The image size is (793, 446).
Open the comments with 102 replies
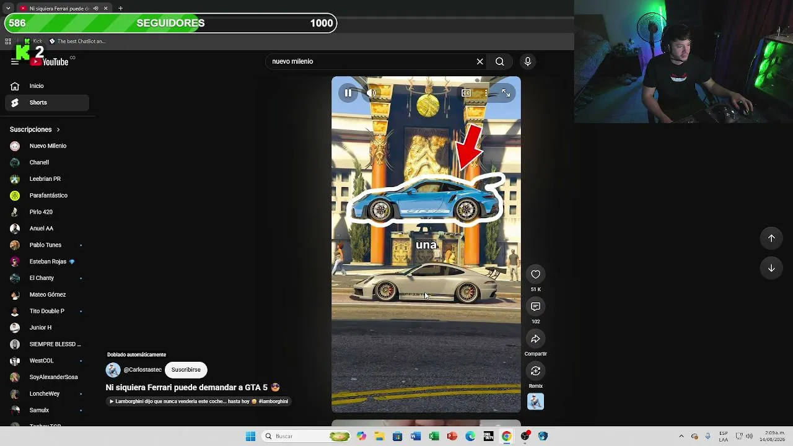click(x=535, y=307)
